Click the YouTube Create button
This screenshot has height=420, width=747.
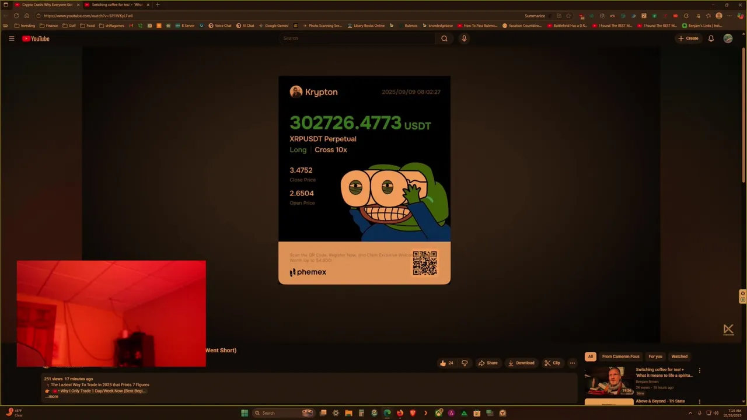pyautogui.click(x=688, y=38)
